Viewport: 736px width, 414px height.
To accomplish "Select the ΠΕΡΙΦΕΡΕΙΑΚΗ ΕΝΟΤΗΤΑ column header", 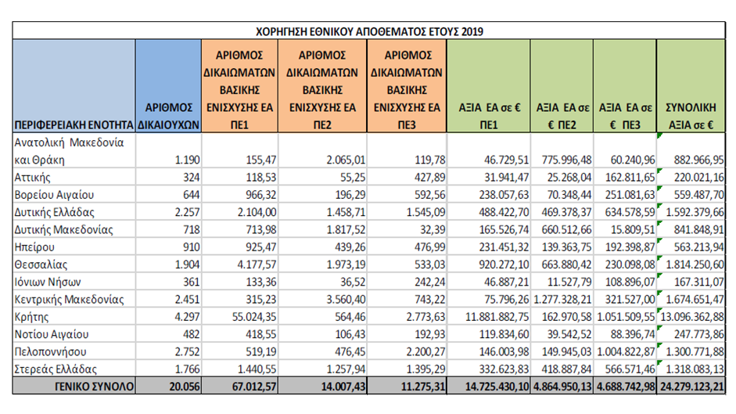I will [74, 125].
